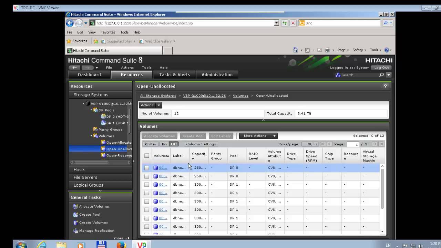Check the fourth DP 1 volume row checkbox
The width and height of the screenshot is (441, 248).
coord(147,210)
